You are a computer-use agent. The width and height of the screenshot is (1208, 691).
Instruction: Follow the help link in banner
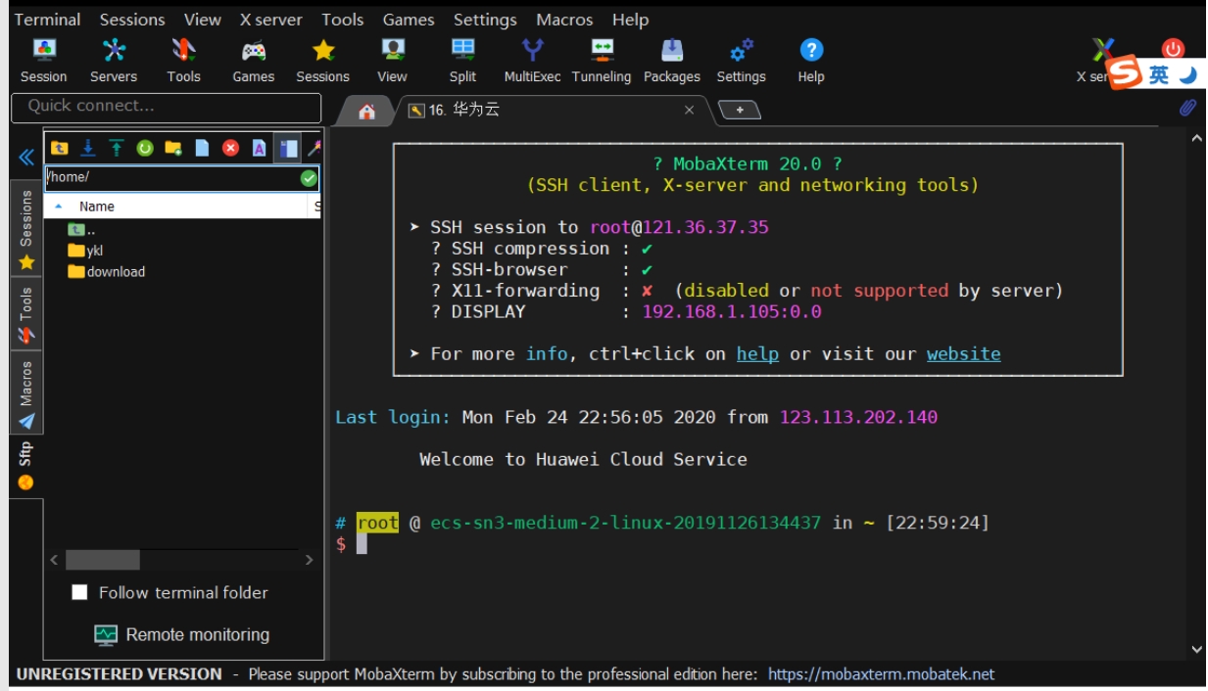[x=757, y=353]
